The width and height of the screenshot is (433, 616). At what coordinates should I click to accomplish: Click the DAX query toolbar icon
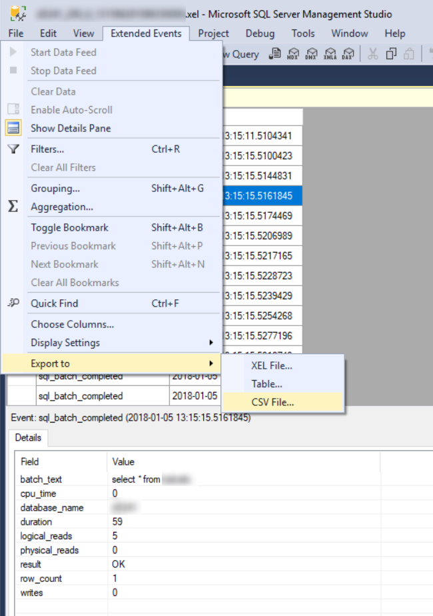click(348, 53)
